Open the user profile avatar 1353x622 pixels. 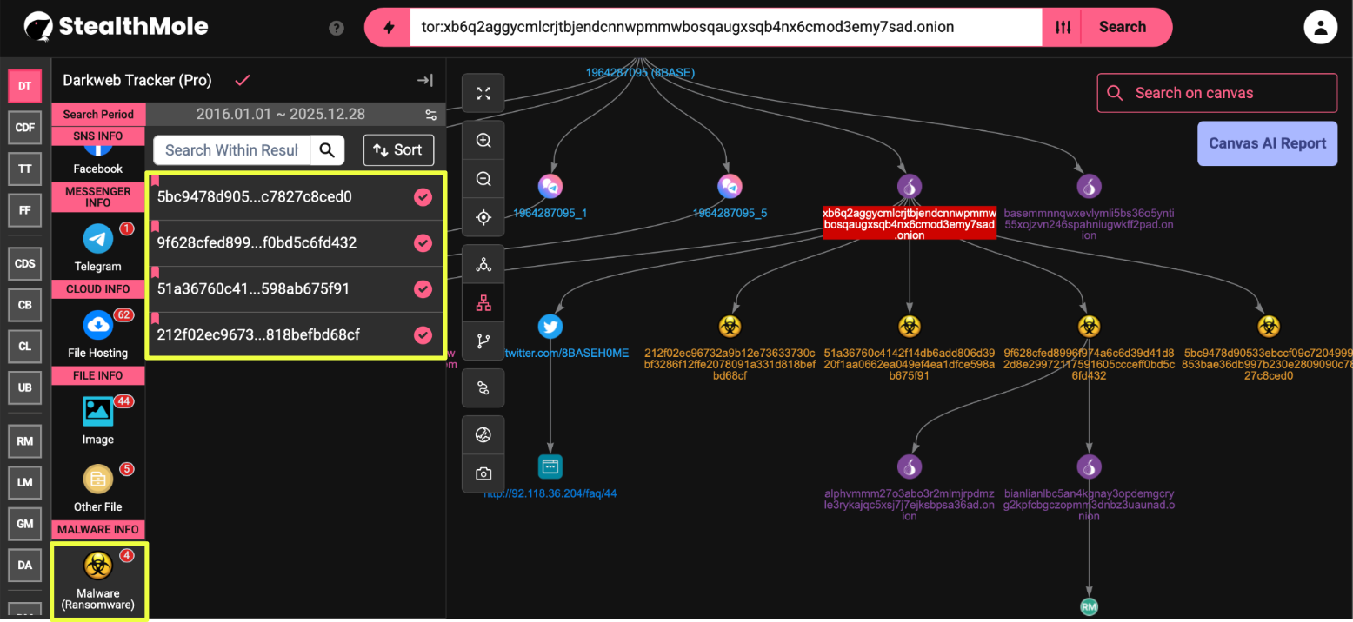[1320, 28]
